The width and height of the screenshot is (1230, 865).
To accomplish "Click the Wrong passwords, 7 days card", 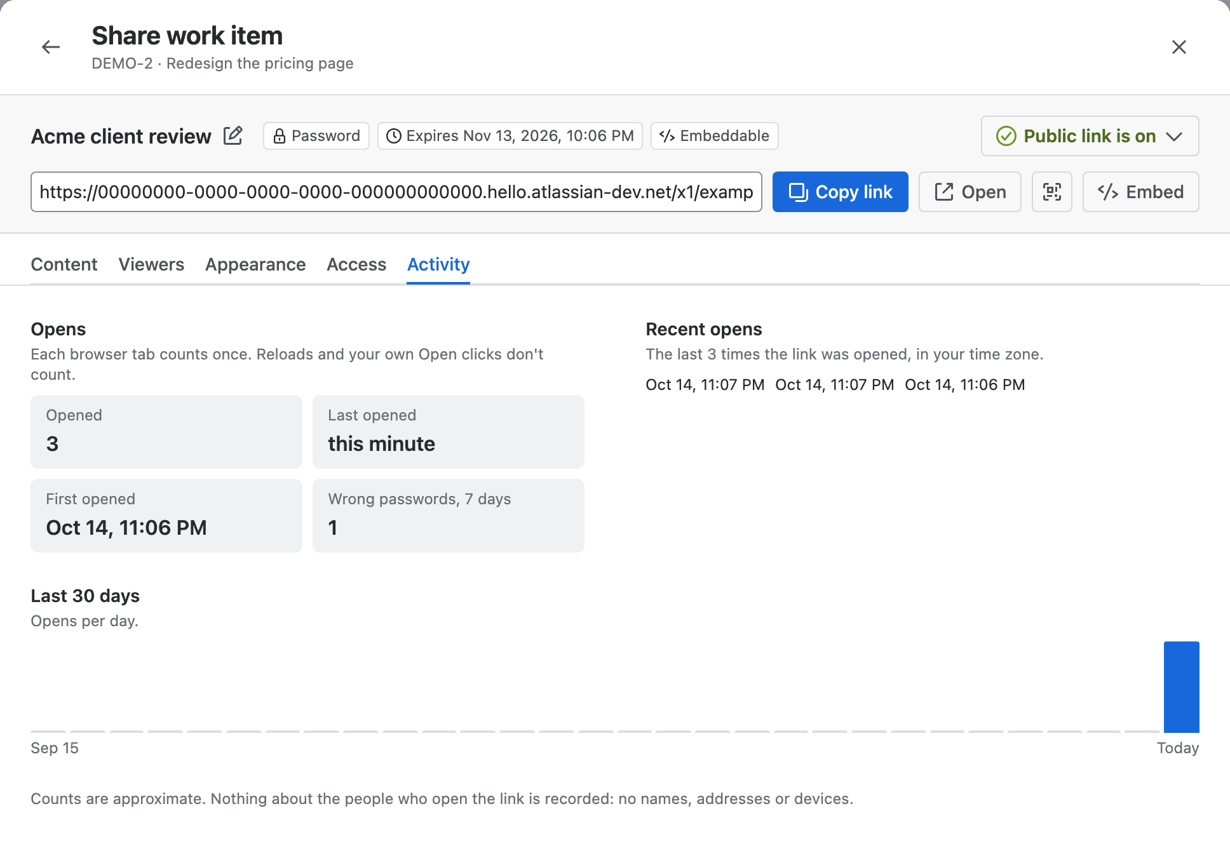I will pos(449,516).
